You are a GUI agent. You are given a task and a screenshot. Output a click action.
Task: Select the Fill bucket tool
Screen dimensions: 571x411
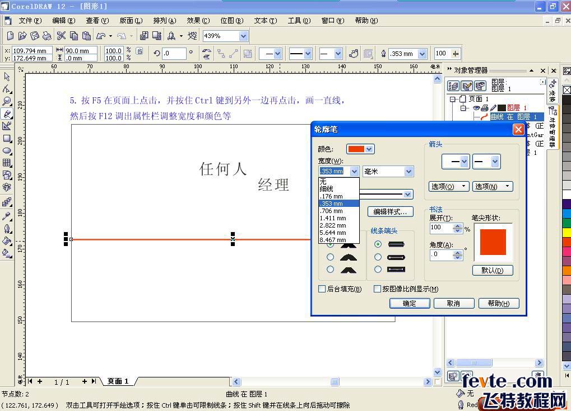coord(7,242)
